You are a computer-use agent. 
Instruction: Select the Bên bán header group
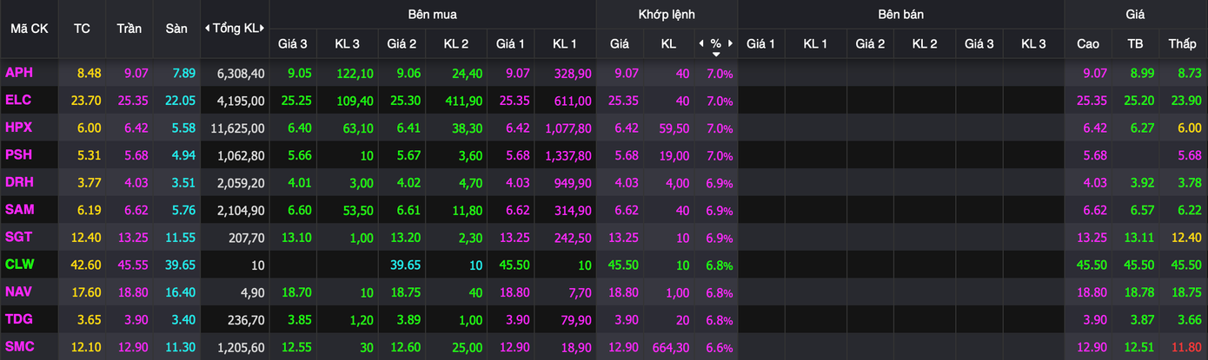[x=900, y=15]
